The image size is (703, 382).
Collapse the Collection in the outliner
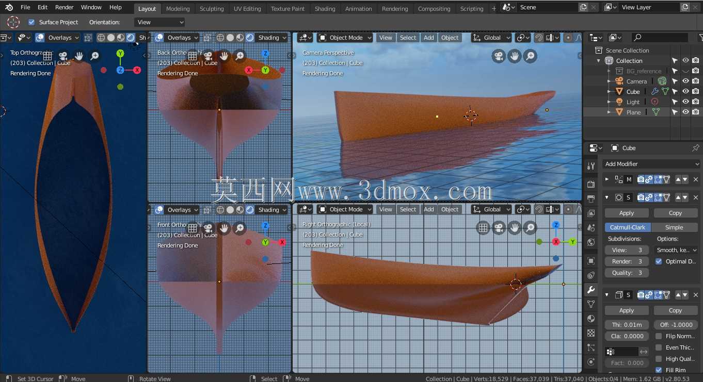pyautogui.click(x=599, y=61)
